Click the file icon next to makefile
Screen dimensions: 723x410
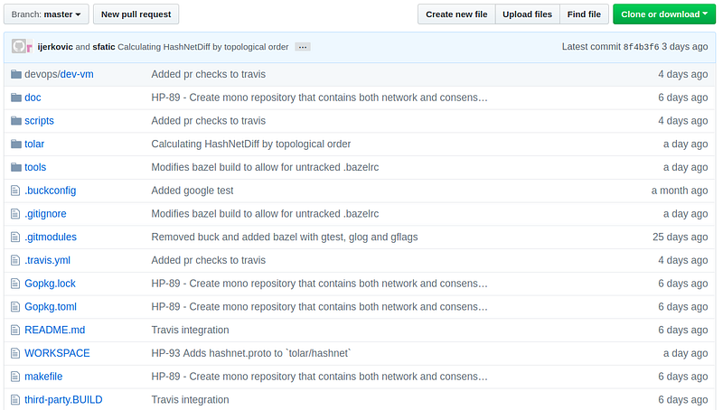pyautogui.click(x=15, y=377)
